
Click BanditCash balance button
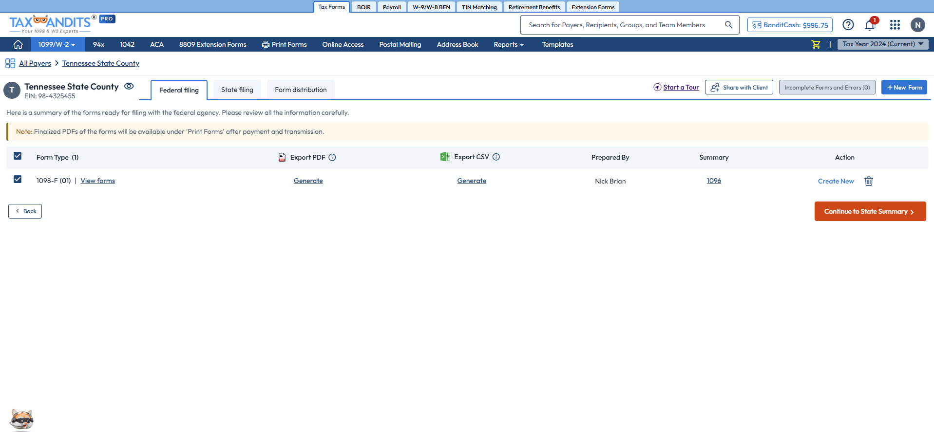(790, 25)
